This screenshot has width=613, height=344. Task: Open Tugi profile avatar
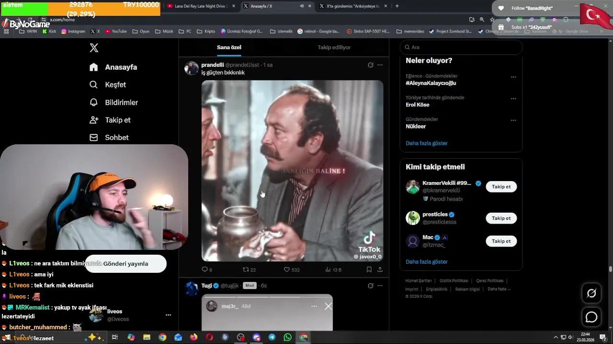tap(192, 289)
